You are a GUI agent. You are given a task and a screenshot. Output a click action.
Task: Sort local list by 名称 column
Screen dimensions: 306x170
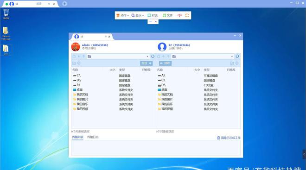(75, 70)
